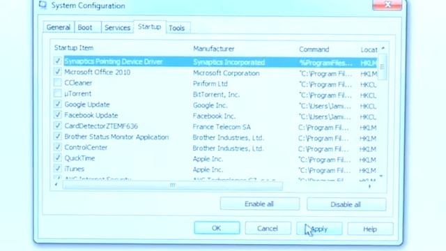
Task: Click the Piriform Ltd manufacturer cell
Action: [x=210, y=84]
